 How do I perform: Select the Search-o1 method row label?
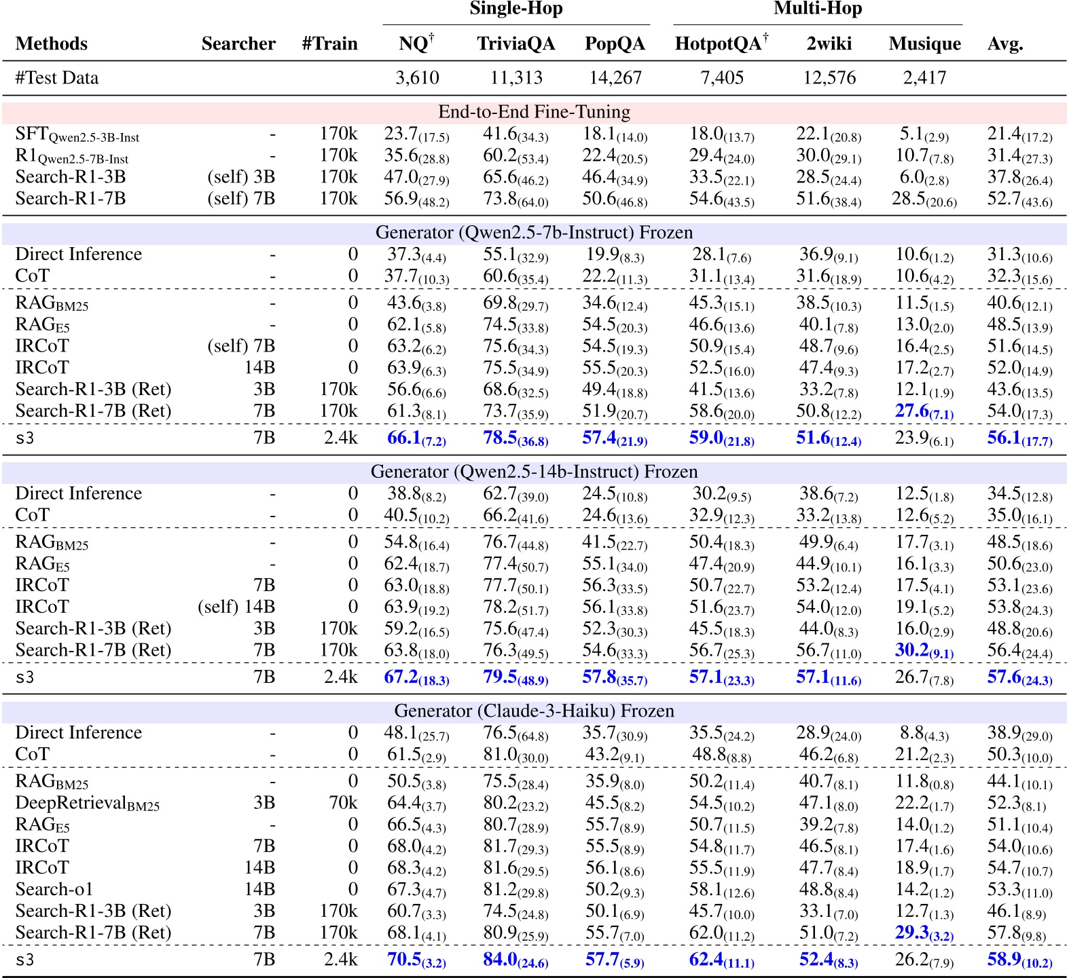[x=54, y=889]
